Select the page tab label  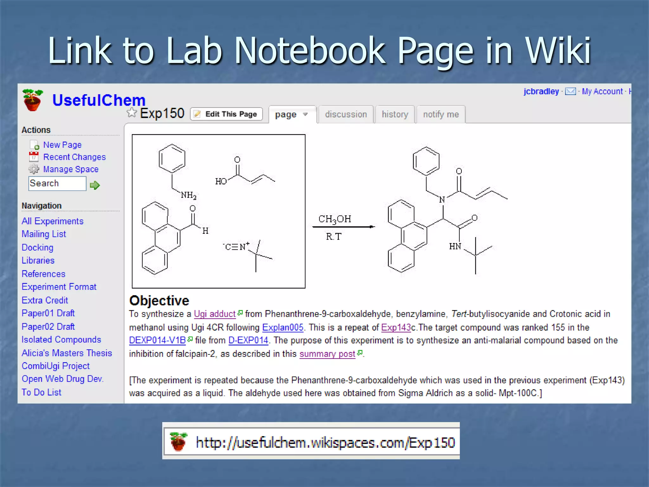coord(286,114)
